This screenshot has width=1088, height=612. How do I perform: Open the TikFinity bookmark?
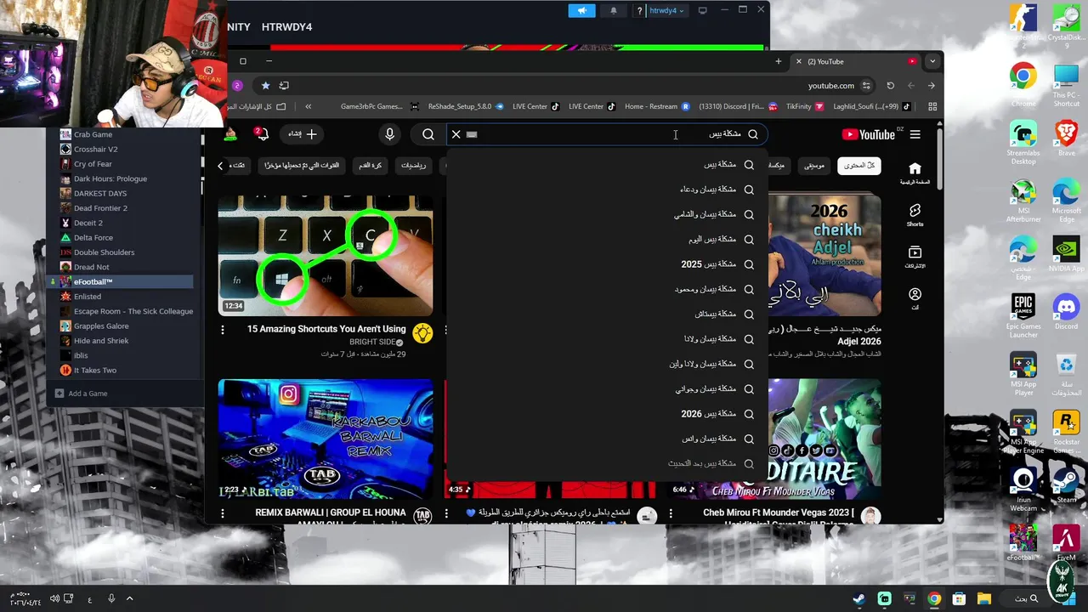point(804,106)
